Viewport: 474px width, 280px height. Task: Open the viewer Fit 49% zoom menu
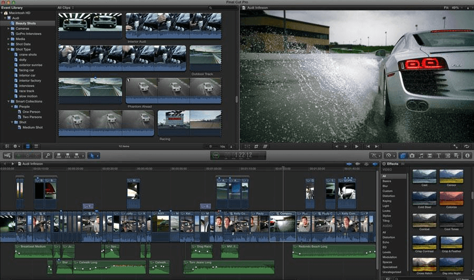[454, 7]
